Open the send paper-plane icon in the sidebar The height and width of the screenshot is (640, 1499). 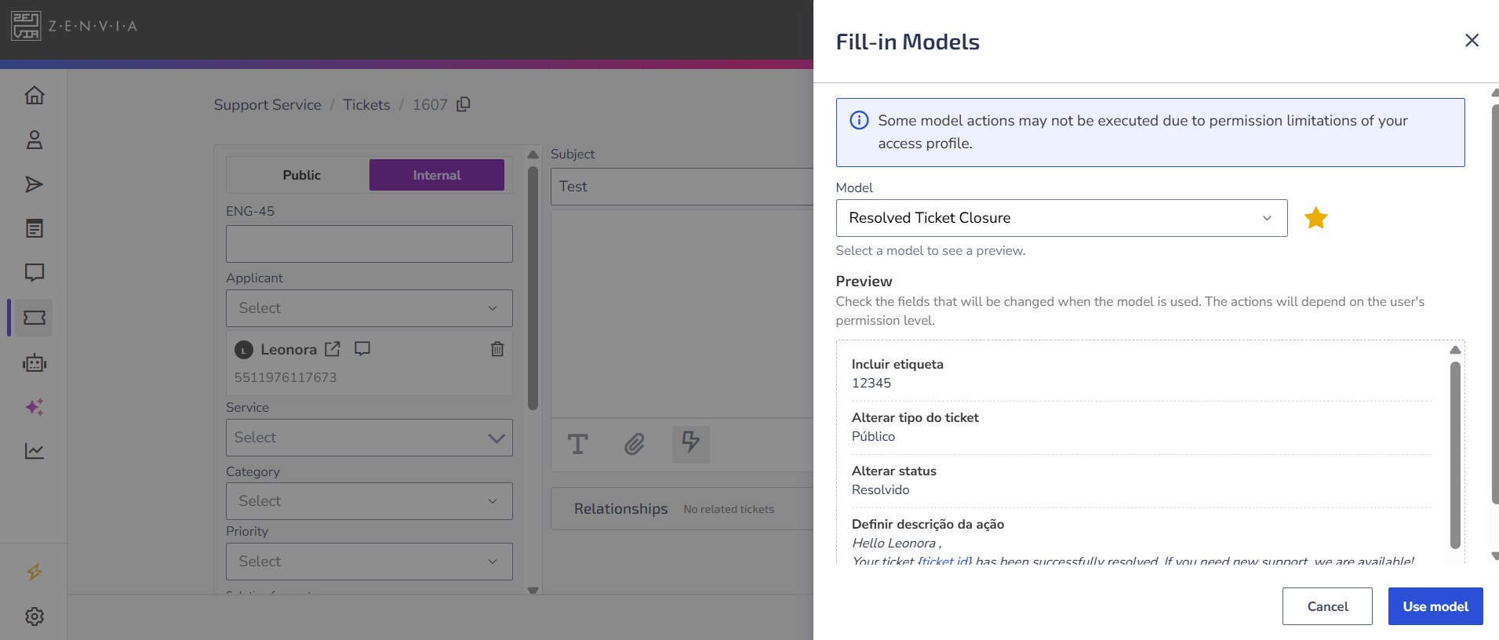pyautogui.click(x=35, y=184)
